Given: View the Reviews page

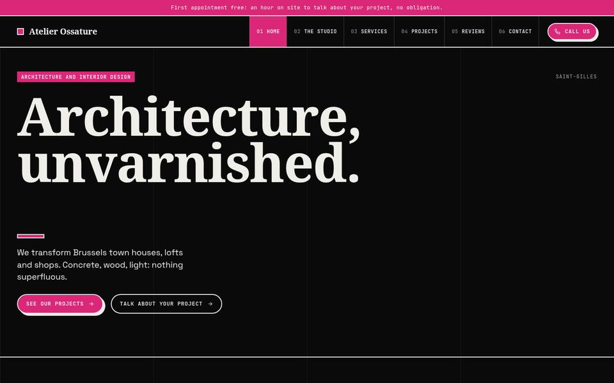Looking at the screenshot, I should 468,31.
